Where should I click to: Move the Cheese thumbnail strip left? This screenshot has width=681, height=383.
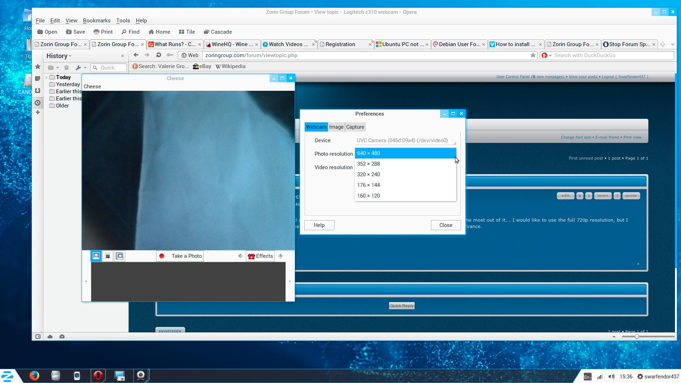point(86,282)
